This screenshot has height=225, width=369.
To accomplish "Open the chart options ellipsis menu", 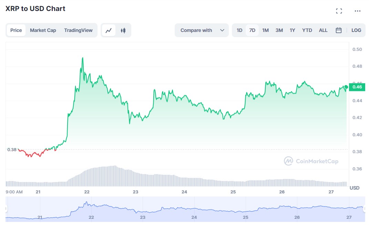I will pyautogui.click(x=357, y=11).
